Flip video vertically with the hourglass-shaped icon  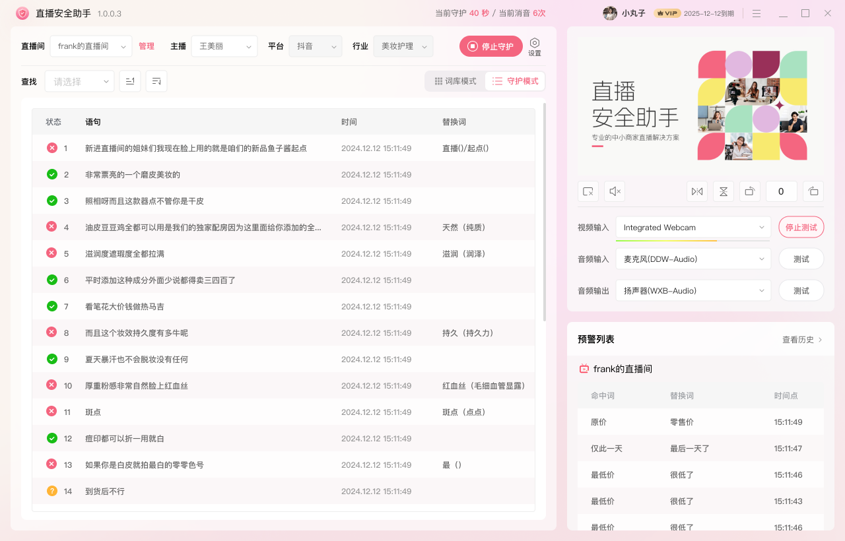(x=724, y=191)
